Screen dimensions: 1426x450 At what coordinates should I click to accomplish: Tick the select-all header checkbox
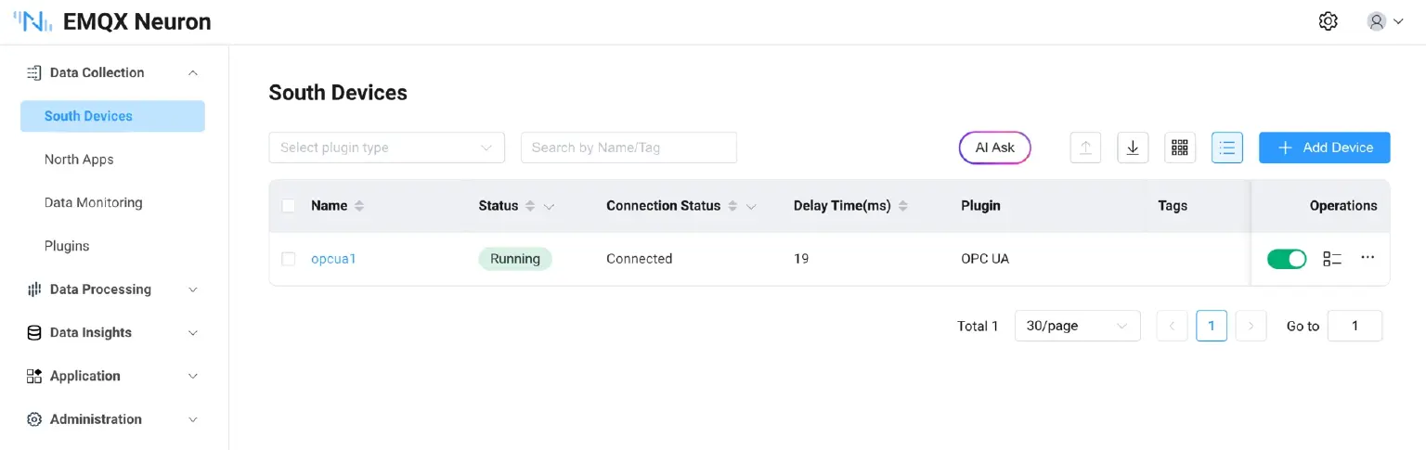click(289, 206)
